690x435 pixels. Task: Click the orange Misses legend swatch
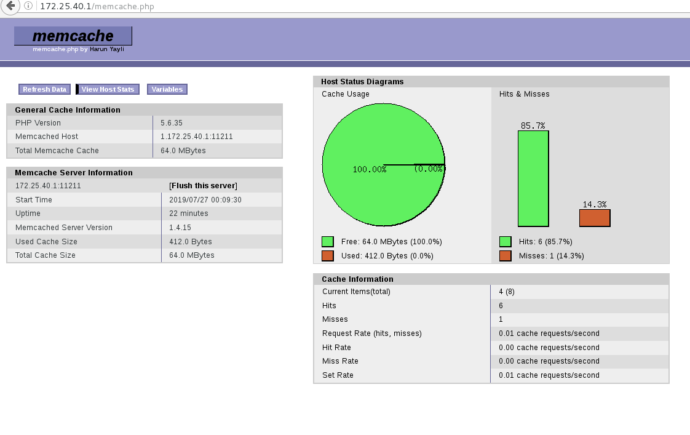(x=506, y=256)
